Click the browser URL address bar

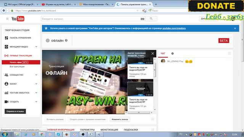click(75, 11)
